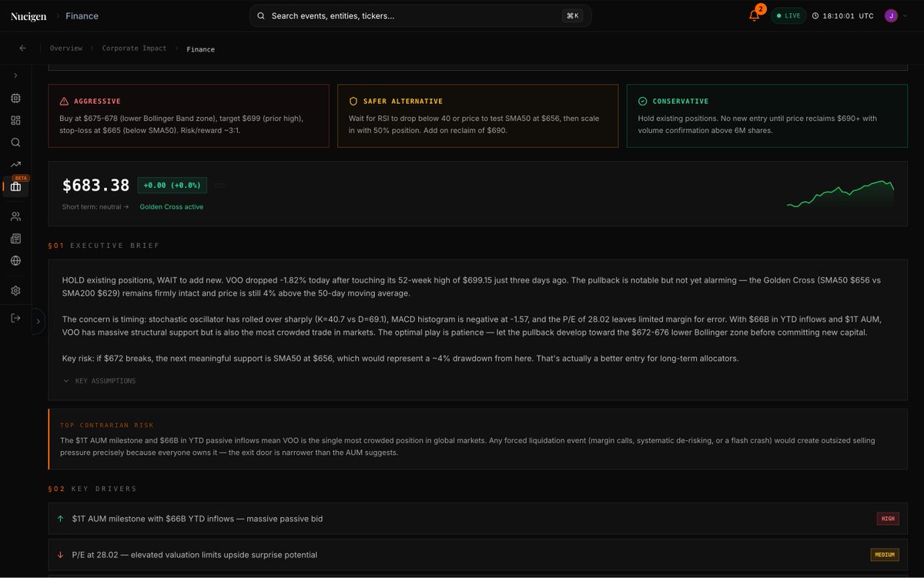Click the ⌘K shortcut badge
Viewport: 924px width, 578px height.
pyautogui.click(x=572, y=15)
